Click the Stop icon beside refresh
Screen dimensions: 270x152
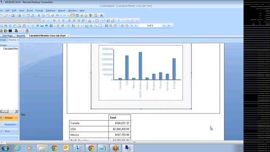(x=127, y=26)
